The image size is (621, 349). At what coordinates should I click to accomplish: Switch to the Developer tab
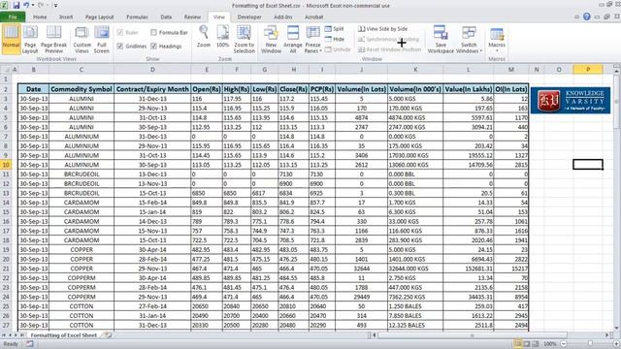coord(249,17)
